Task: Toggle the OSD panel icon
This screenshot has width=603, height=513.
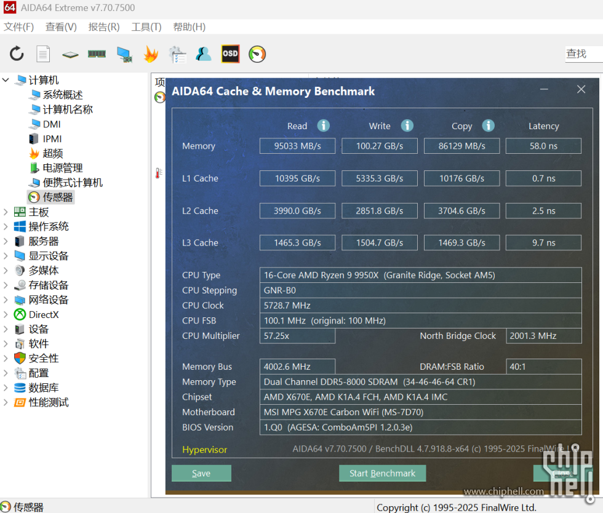Action: coord(230,54)
